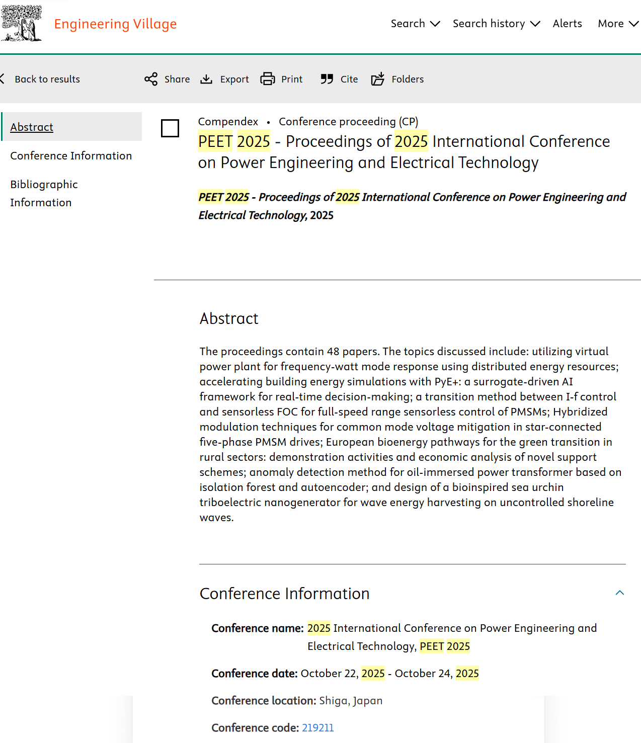Click the Back to results arrow
The width and height of the screenshot is (641, 743).
3,79
